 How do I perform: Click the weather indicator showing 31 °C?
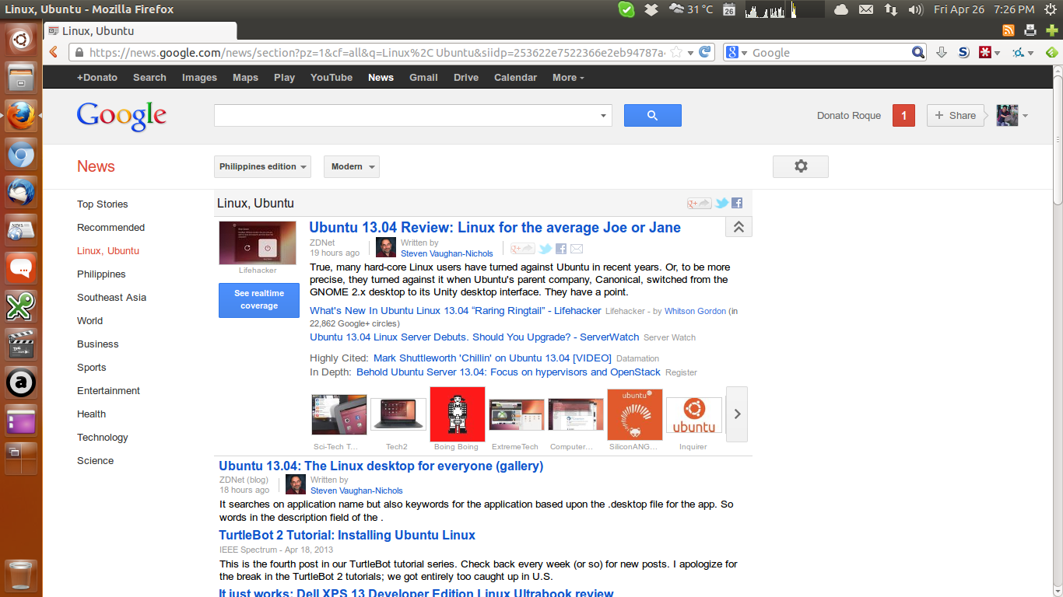point(691,9)
